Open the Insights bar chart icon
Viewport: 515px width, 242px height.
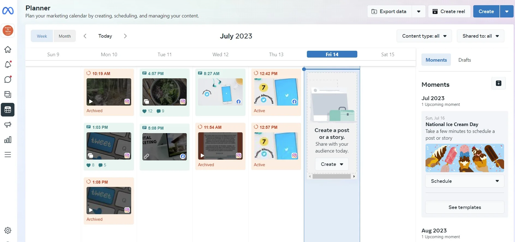8,140
